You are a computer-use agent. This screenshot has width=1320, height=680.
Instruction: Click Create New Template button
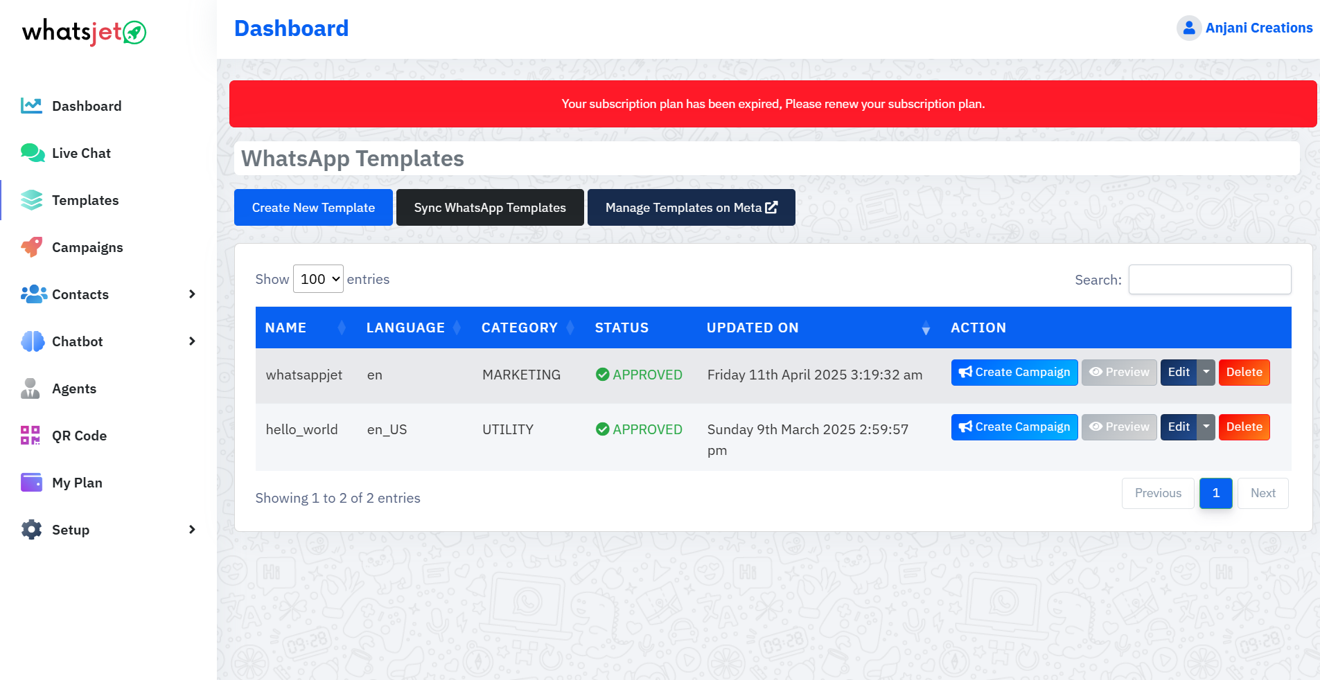[x=313, y=208]
